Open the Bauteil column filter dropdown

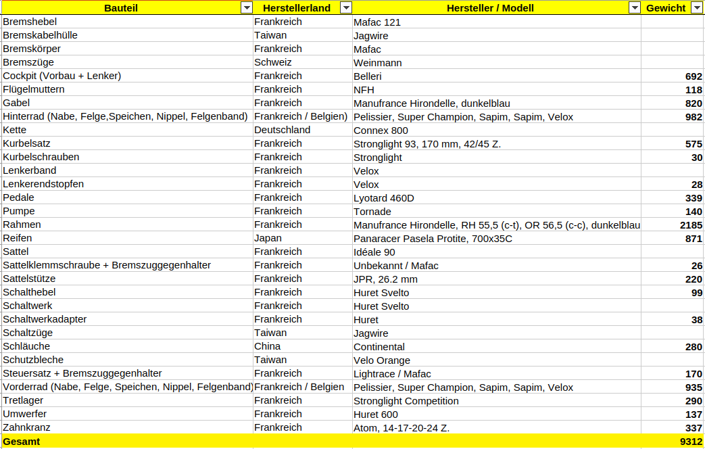point(247,8)
